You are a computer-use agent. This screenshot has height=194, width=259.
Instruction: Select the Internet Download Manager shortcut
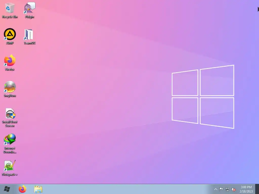click(10, 143)
